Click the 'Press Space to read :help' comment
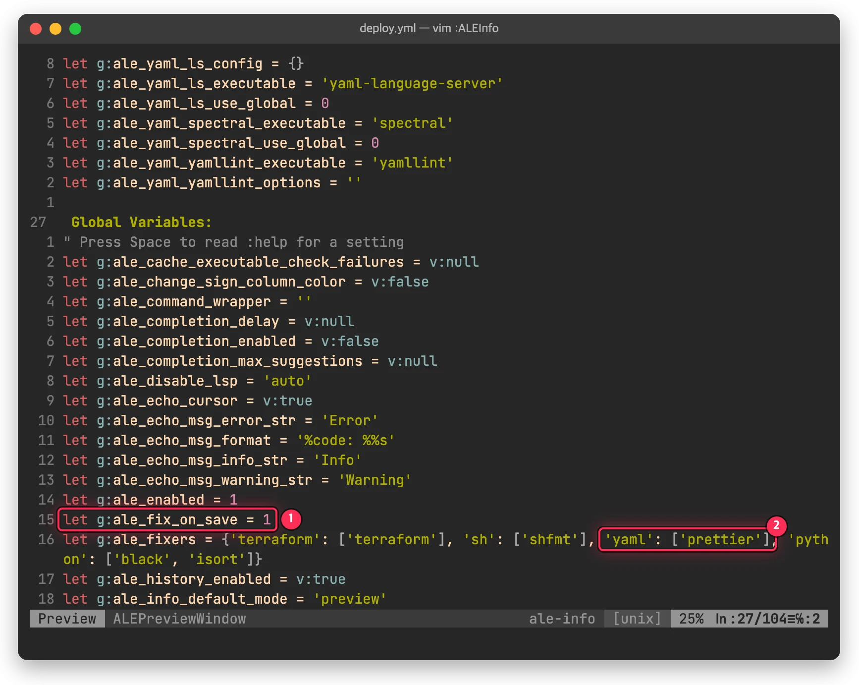 pos(234,242)
